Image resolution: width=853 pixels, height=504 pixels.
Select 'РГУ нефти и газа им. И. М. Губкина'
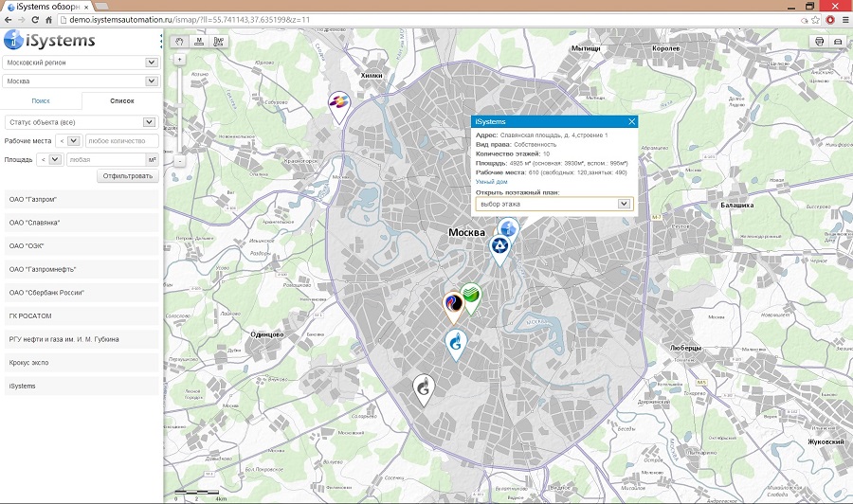[82, 339]
